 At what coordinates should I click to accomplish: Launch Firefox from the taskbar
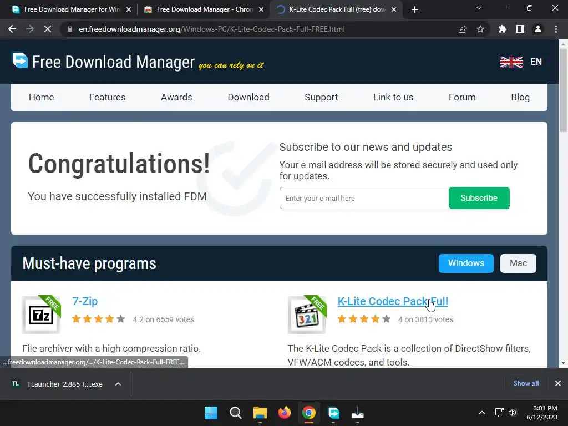coord(285,413)
